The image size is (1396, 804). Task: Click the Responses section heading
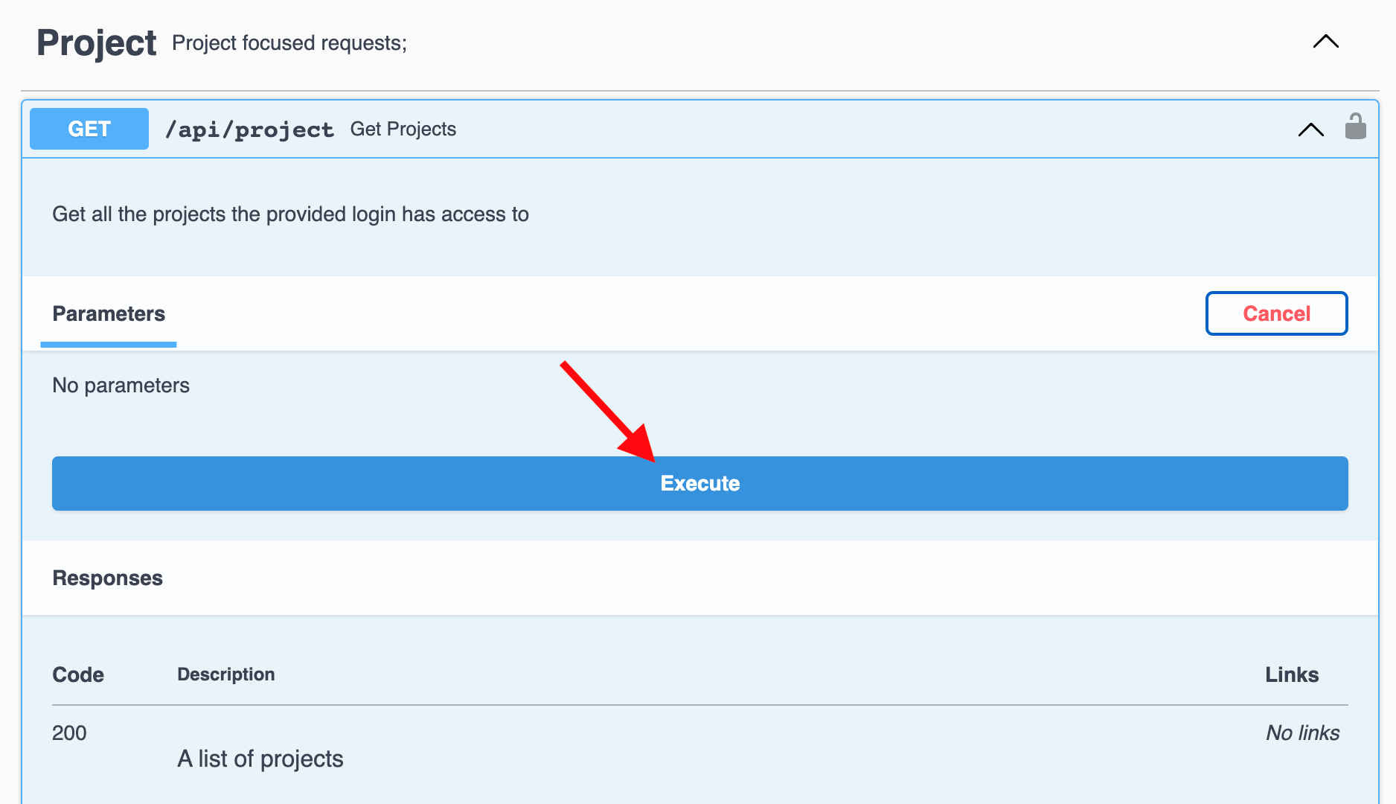[107, 578]
